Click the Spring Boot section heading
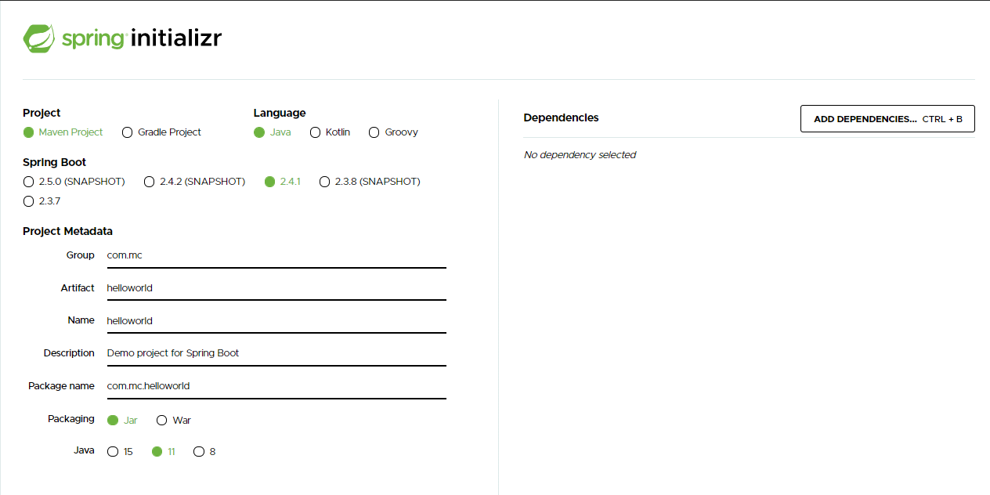The image size is (990, 495). click(54, 162)
